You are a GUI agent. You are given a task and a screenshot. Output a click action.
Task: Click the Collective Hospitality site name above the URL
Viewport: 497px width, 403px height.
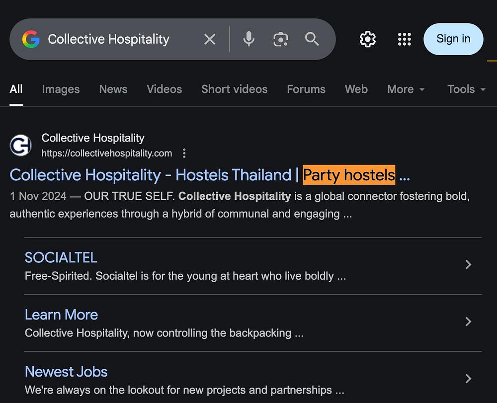click(93, 138)
